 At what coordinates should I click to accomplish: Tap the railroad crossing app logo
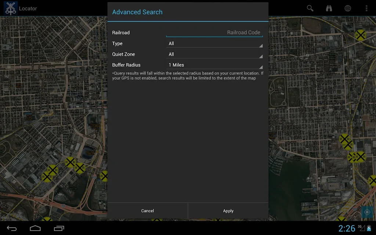10,8
